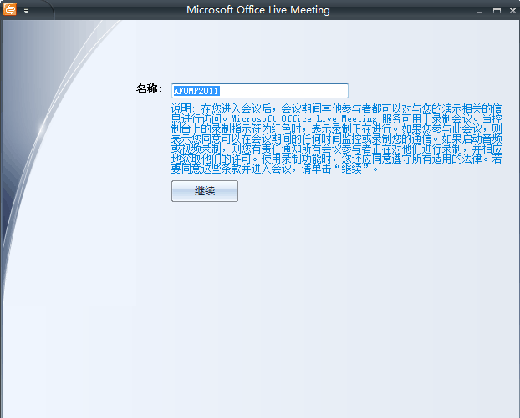
Task: Click the 说明 heading of the description
Action: pos(181,108)
